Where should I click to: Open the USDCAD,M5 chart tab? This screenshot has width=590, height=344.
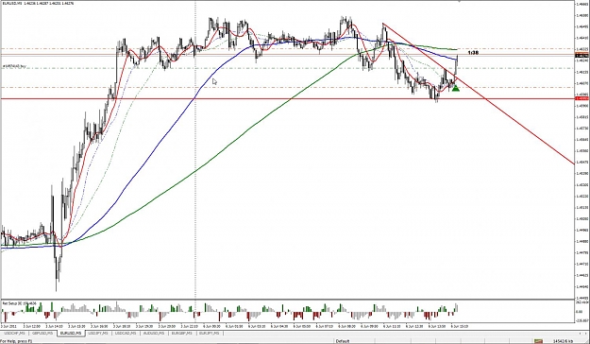(126, 334)
